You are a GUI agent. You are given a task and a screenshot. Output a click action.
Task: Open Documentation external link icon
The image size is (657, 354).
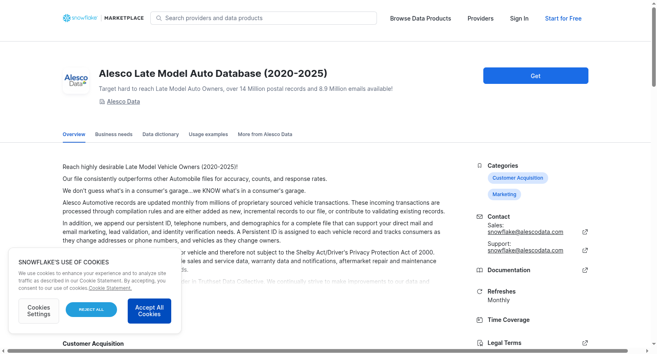[585, 270]
